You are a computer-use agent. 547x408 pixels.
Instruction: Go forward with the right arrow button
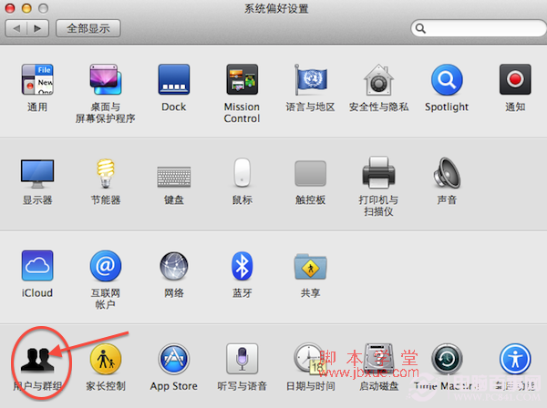click(x=37, y=28)
